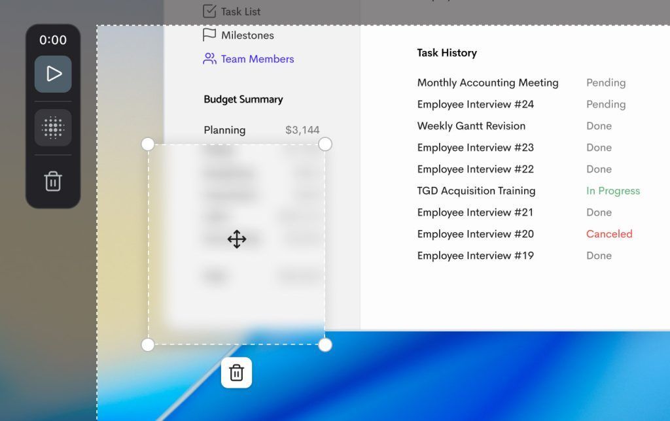The height and width of the screenshot is (421, 670).
Task: Select TGD Acquisition Training task
Action: point(476,191)
